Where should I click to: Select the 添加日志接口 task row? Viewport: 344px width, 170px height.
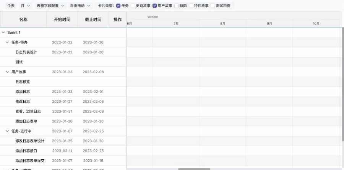tap(26, 151)
